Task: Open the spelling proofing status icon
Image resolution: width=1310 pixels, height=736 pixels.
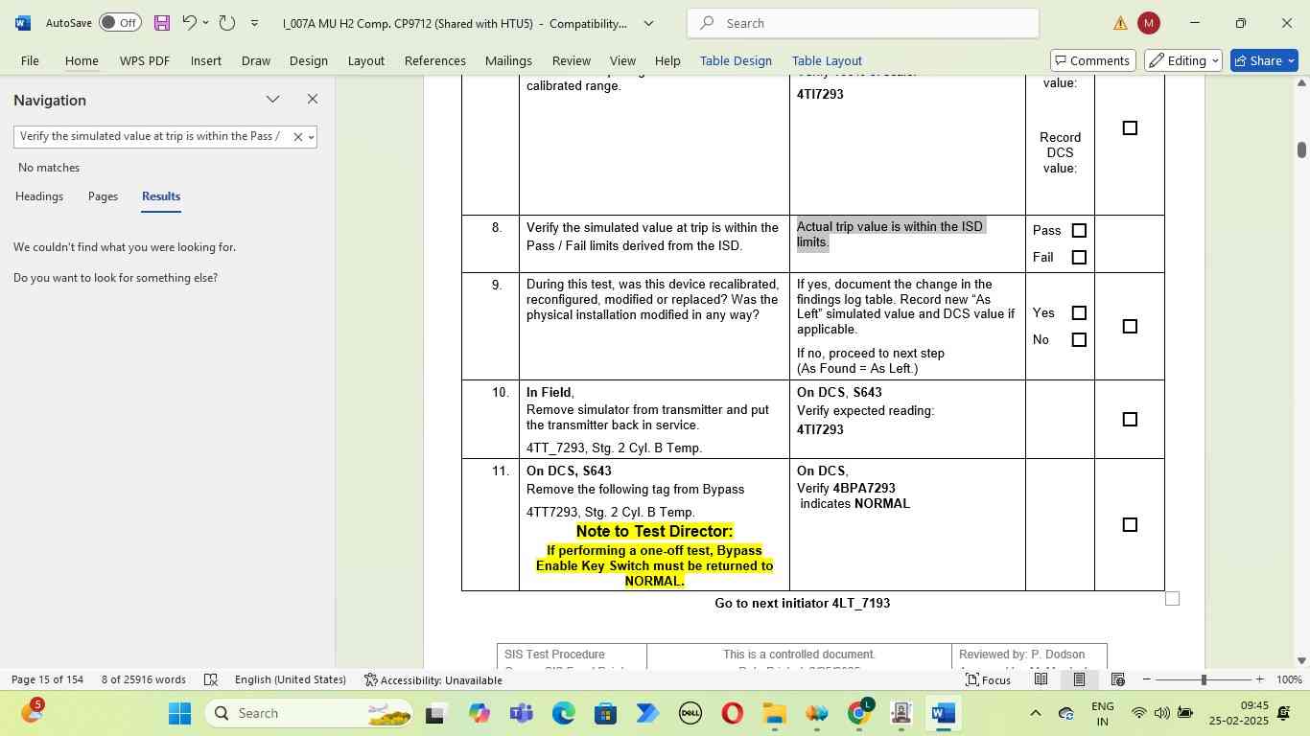Action: click(x=210, y=679)
